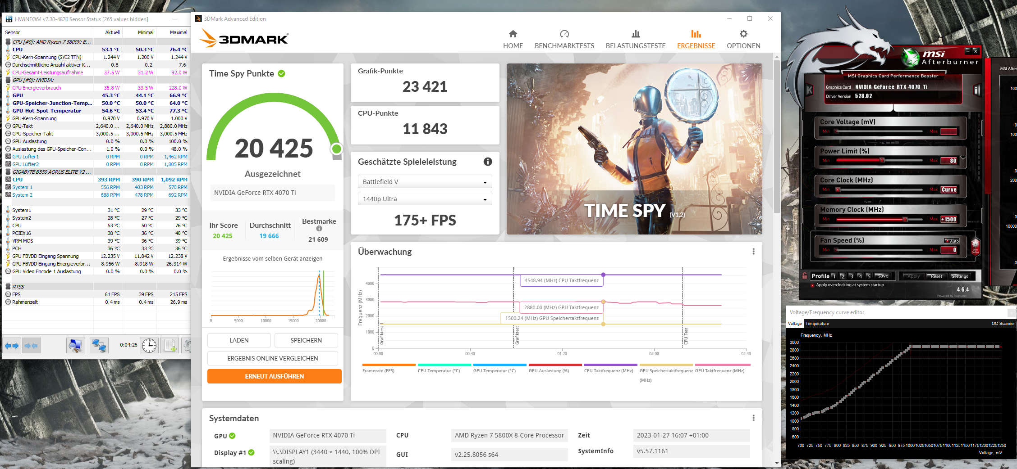Open the 1440p Ultra resolution dropdown
This screenshot has width=1017, height=469.
tap(425, 199)
